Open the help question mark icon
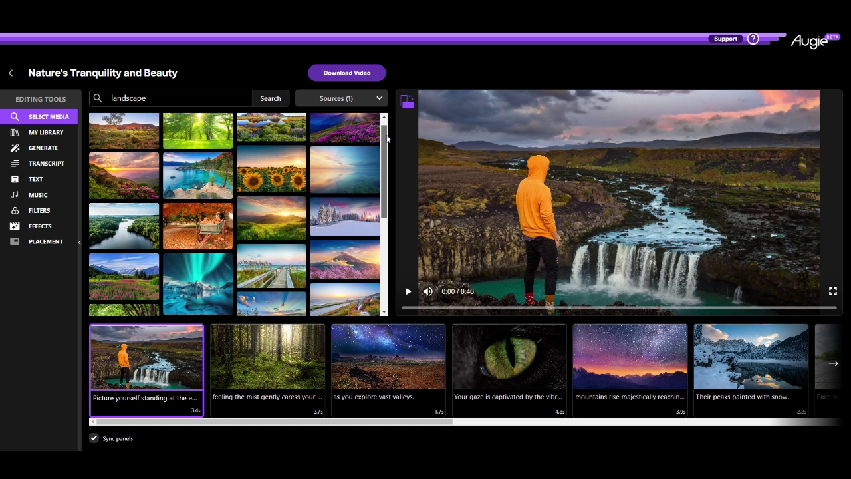The image size is (851, 479). click(x=753, y=38)
